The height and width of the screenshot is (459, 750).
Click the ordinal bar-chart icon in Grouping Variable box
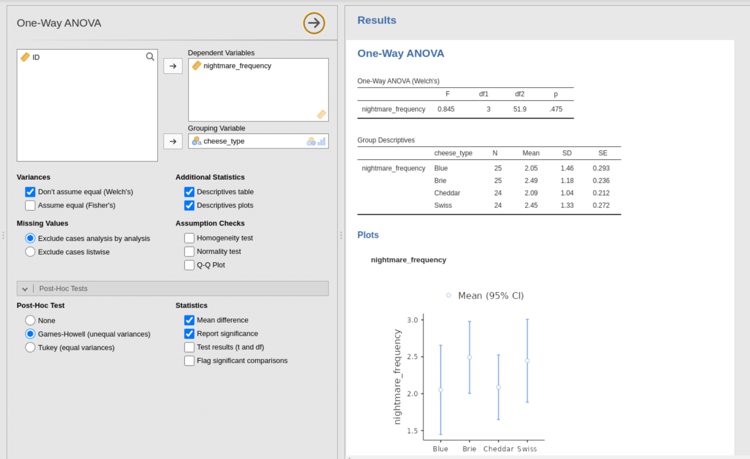pos(322,141)
